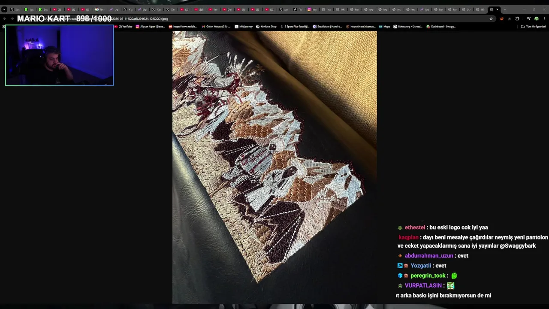Expand the Tüm Yer İşaretleri bookmarks folder
The height and width of the screenshot is (309, 549).
pyautogui.click(x=534, y=27)
